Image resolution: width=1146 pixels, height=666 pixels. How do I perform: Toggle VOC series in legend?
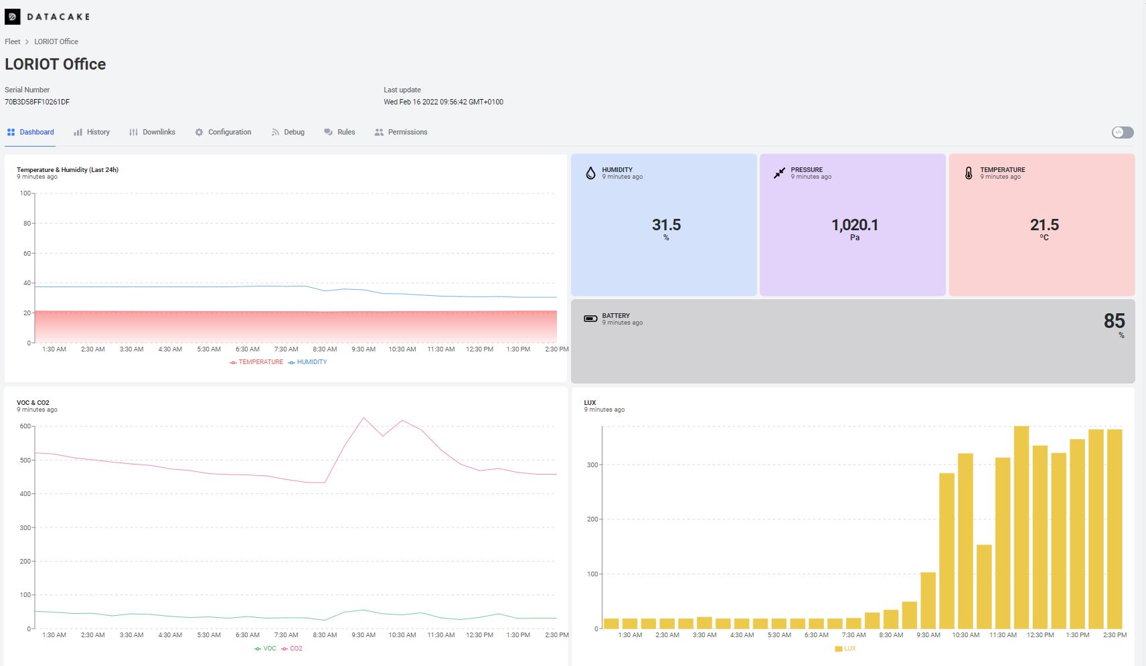[x=265, y=649]
